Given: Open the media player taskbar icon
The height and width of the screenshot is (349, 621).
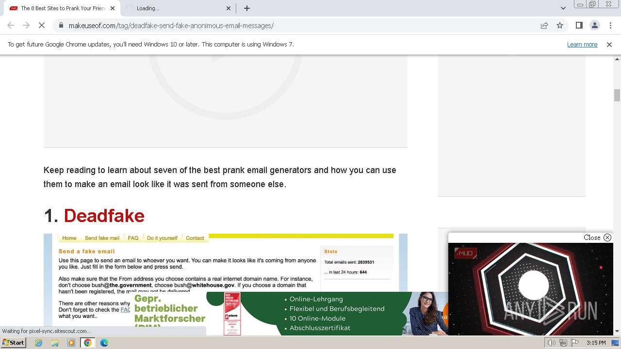Looking at the screenshot, I should (71, 343).
